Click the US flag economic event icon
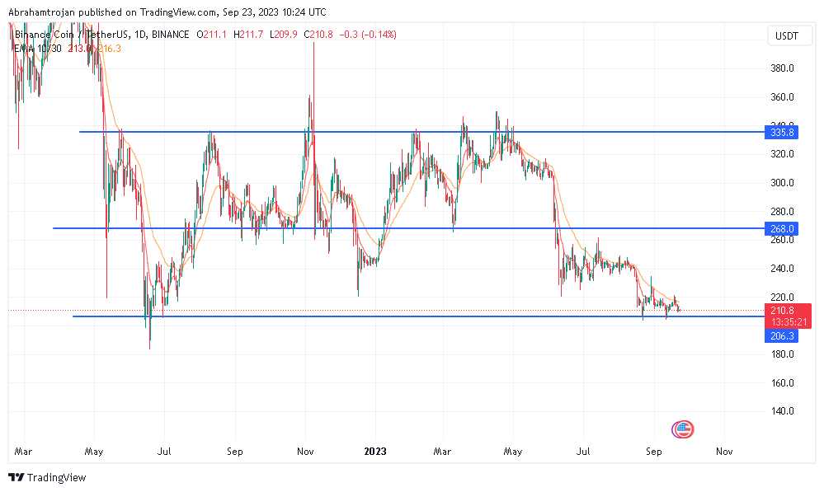The image size is (824, 492). click(x=682, y=429)
